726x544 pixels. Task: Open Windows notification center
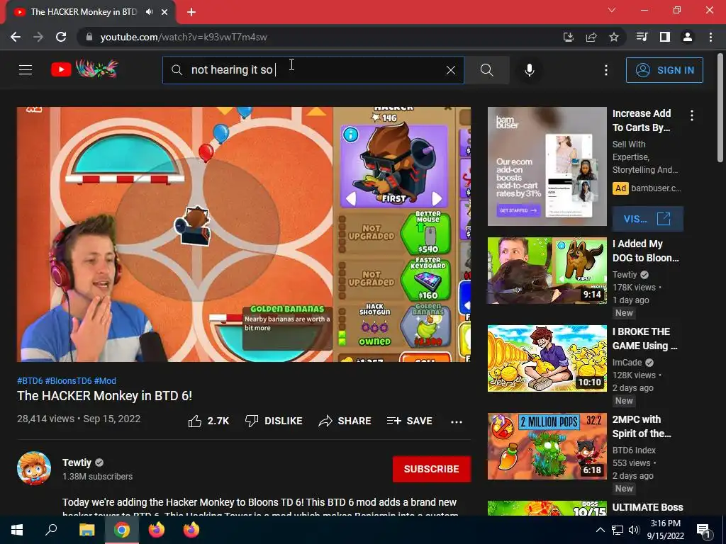(703, 531)
